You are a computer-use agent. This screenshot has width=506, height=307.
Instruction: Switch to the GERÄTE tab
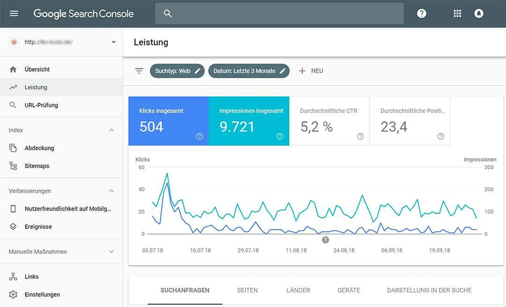pyautogui.click(x=349, y=290)
